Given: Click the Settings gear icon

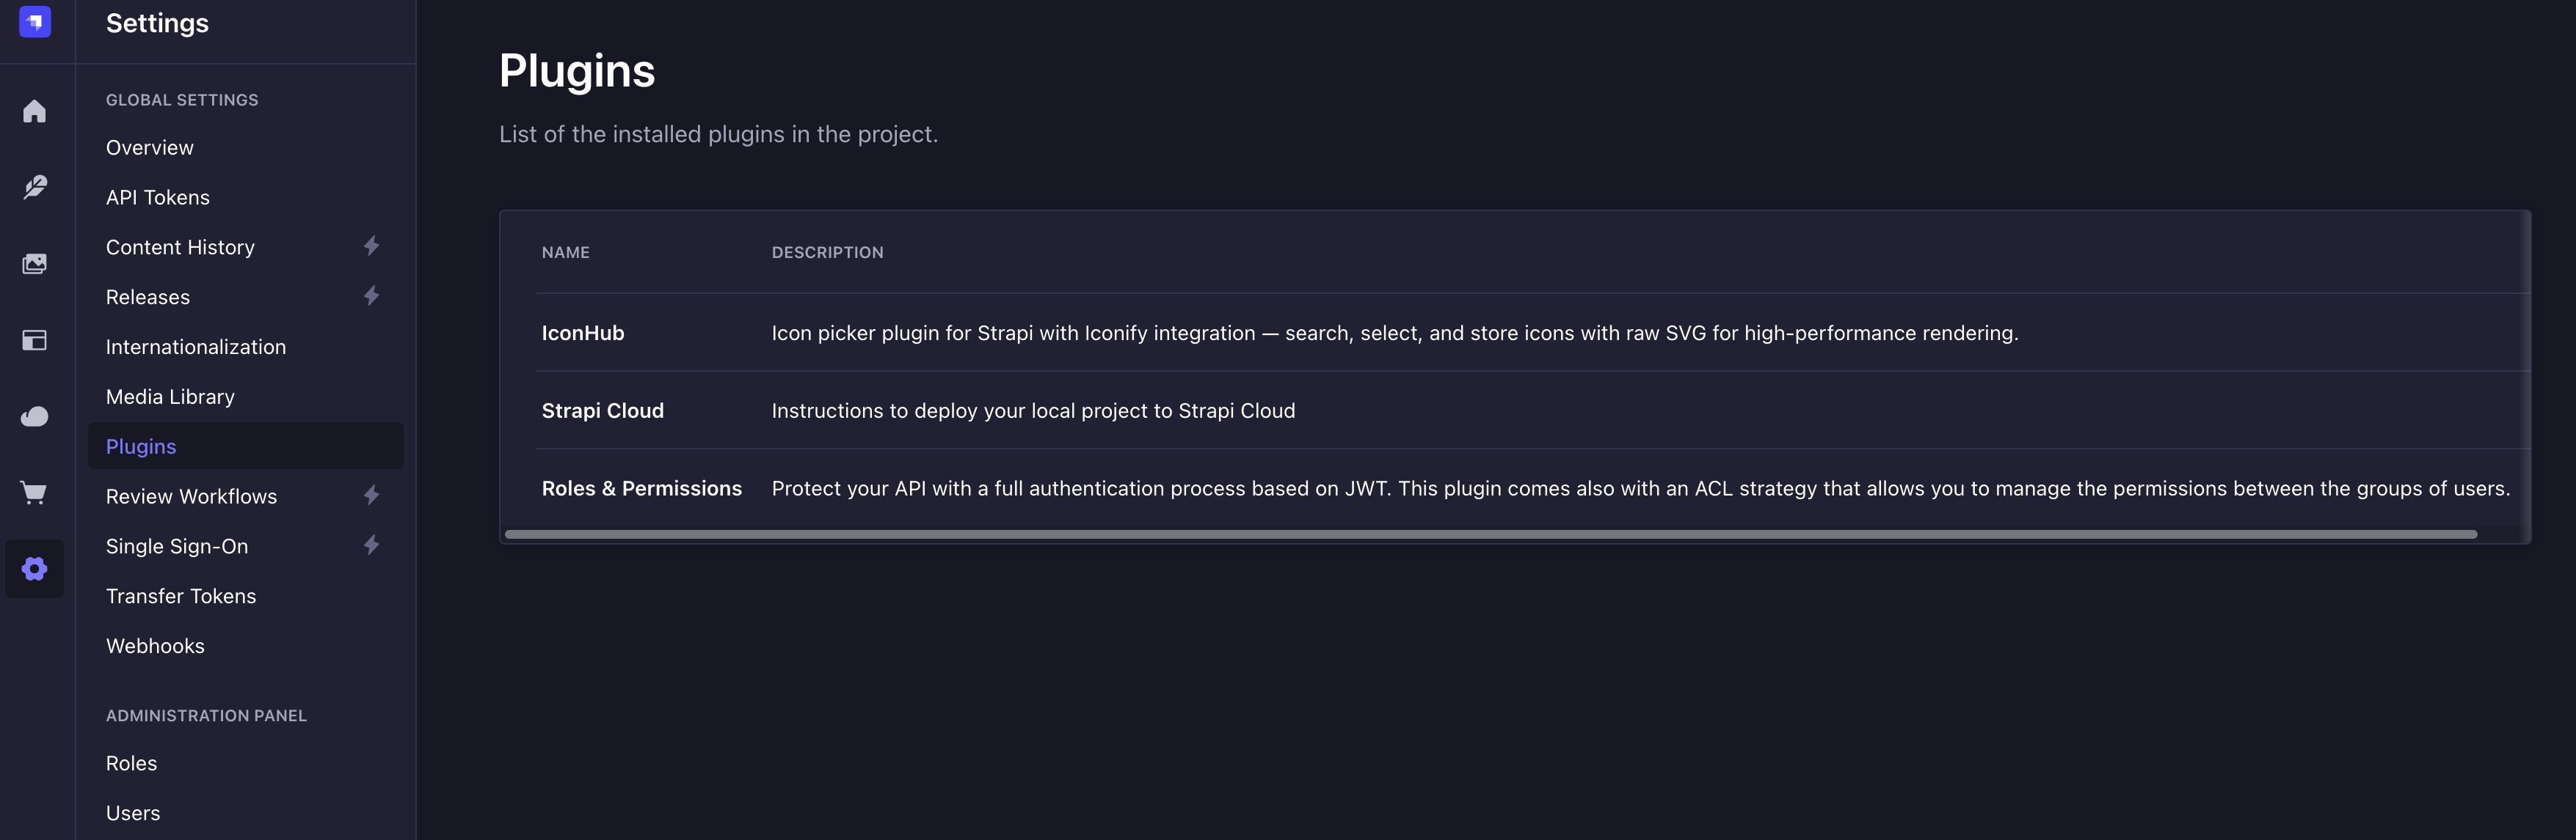Looking at the screenshot, I should point(35,568).
